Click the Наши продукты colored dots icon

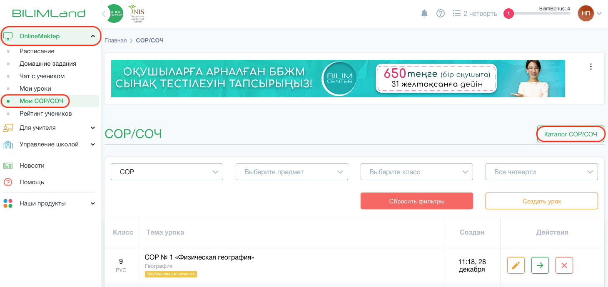click(8, 203)
